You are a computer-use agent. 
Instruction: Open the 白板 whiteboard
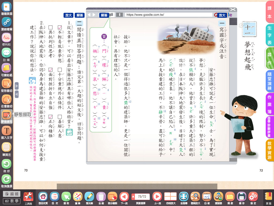(x=207, y=198)
